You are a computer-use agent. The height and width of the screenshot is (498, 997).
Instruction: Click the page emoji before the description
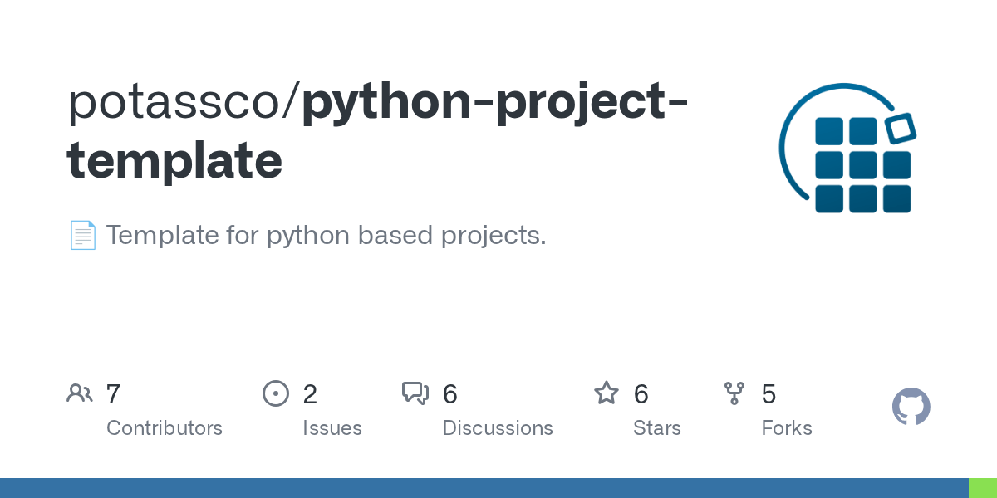[x=82, y=236]
